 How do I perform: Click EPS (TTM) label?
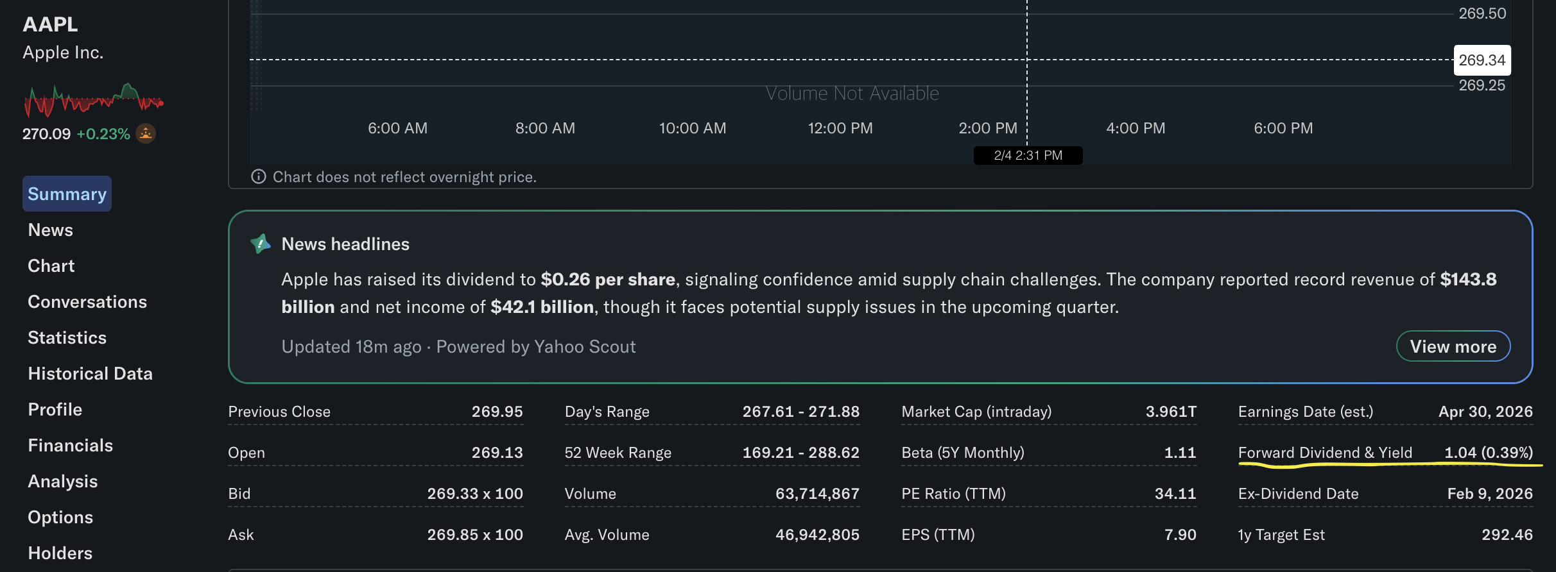(938, 535)
